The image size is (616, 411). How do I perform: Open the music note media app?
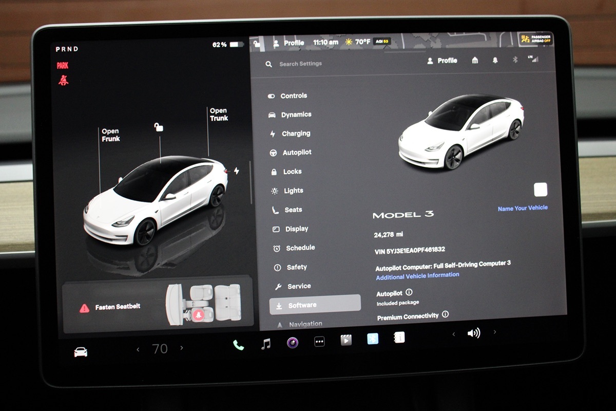[x=266, y=344]
